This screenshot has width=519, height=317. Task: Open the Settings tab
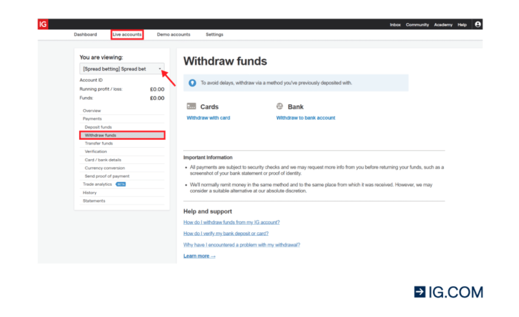214,34
